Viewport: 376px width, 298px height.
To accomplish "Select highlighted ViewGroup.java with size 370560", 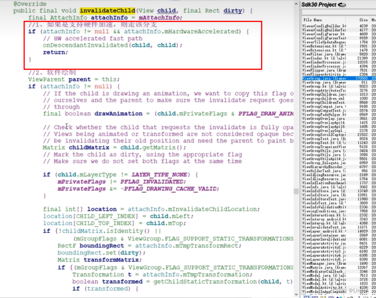I will click(x=339, y=79).
